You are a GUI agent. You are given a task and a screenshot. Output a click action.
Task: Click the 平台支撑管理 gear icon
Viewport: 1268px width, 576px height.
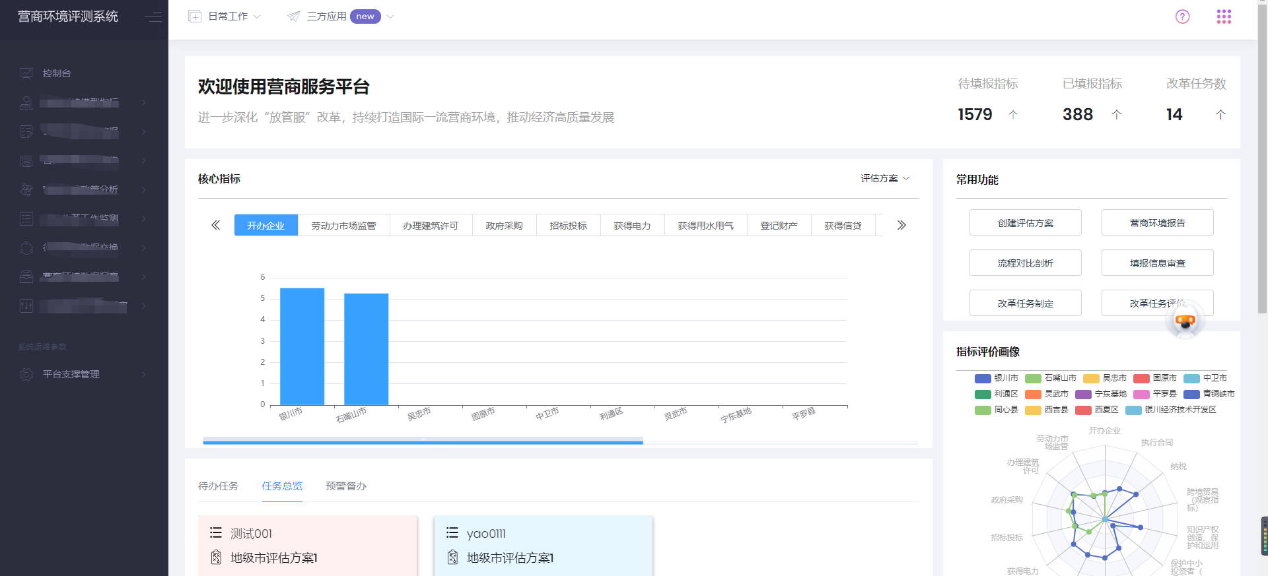[x=26, y=374]
